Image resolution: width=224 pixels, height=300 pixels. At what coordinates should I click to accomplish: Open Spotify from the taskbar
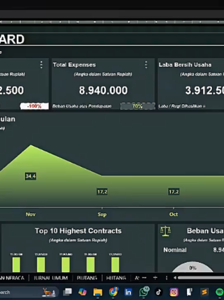[219, 292]
